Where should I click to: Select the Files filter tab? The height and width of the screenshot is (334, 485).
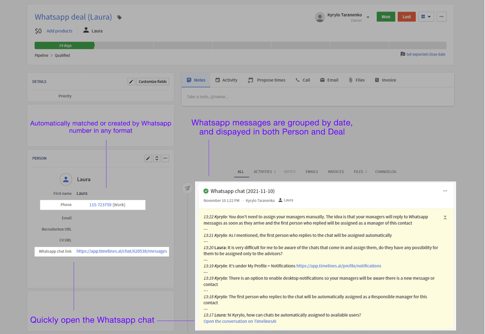click(360, 172)
